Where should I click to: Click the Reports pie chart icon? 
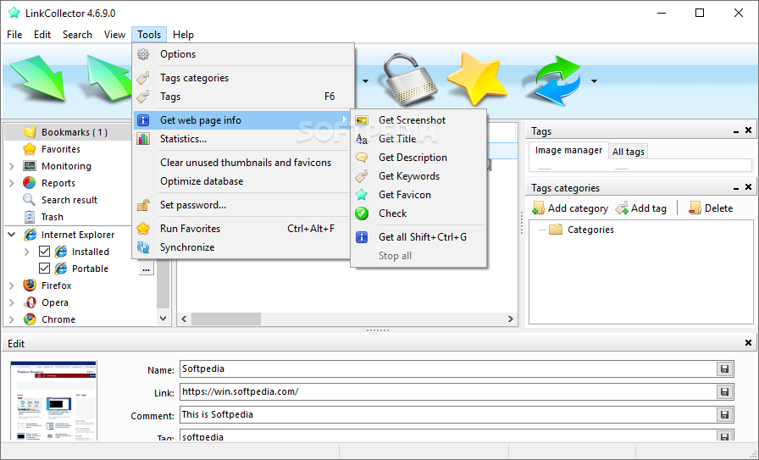tap(30, 183)
